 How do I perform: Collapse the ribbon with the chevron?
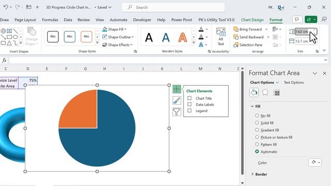(324, 51)
